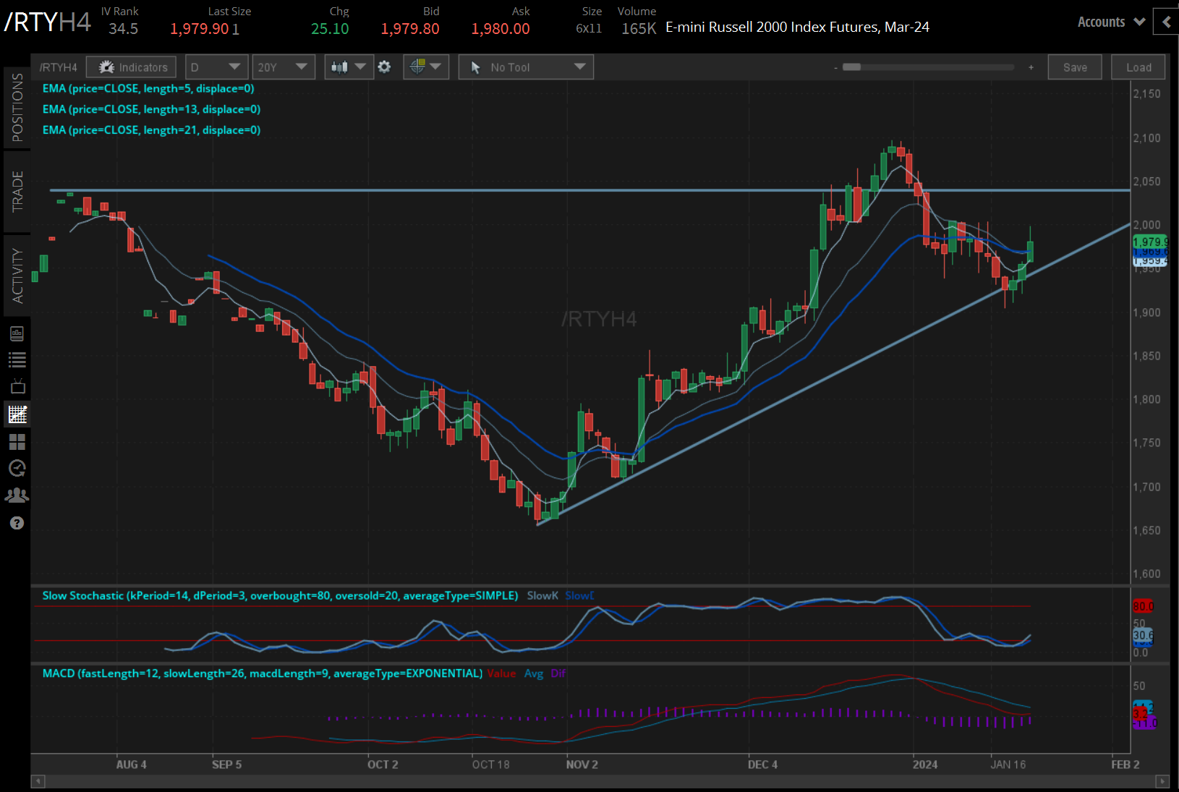Click the Ask price 1,980.00
Viewport: 1179px width, 792px height.
coord(501,29)
